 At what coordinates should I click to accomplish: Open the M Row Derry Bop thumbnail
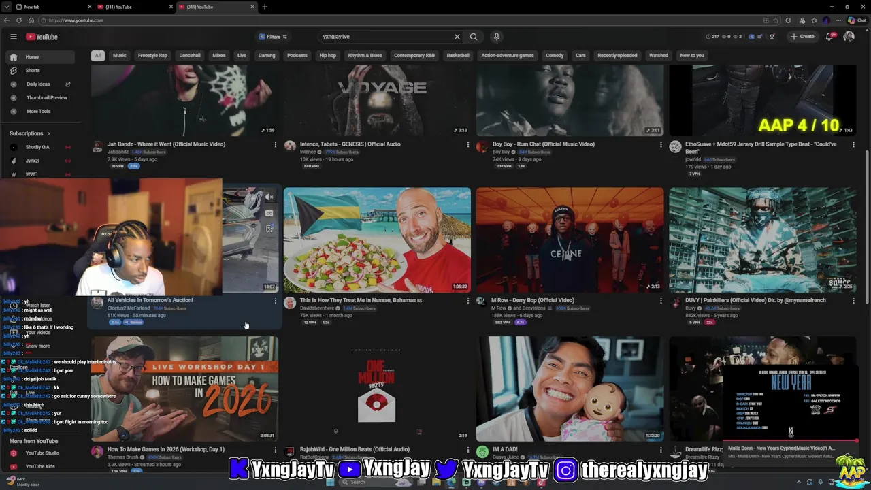tap(570, 240)
